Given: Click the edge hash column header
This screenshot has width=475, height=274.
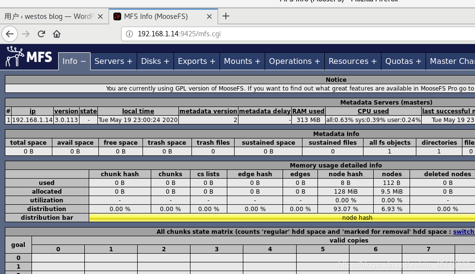Looking at the screenshot, I should click(x=255, y=174).
